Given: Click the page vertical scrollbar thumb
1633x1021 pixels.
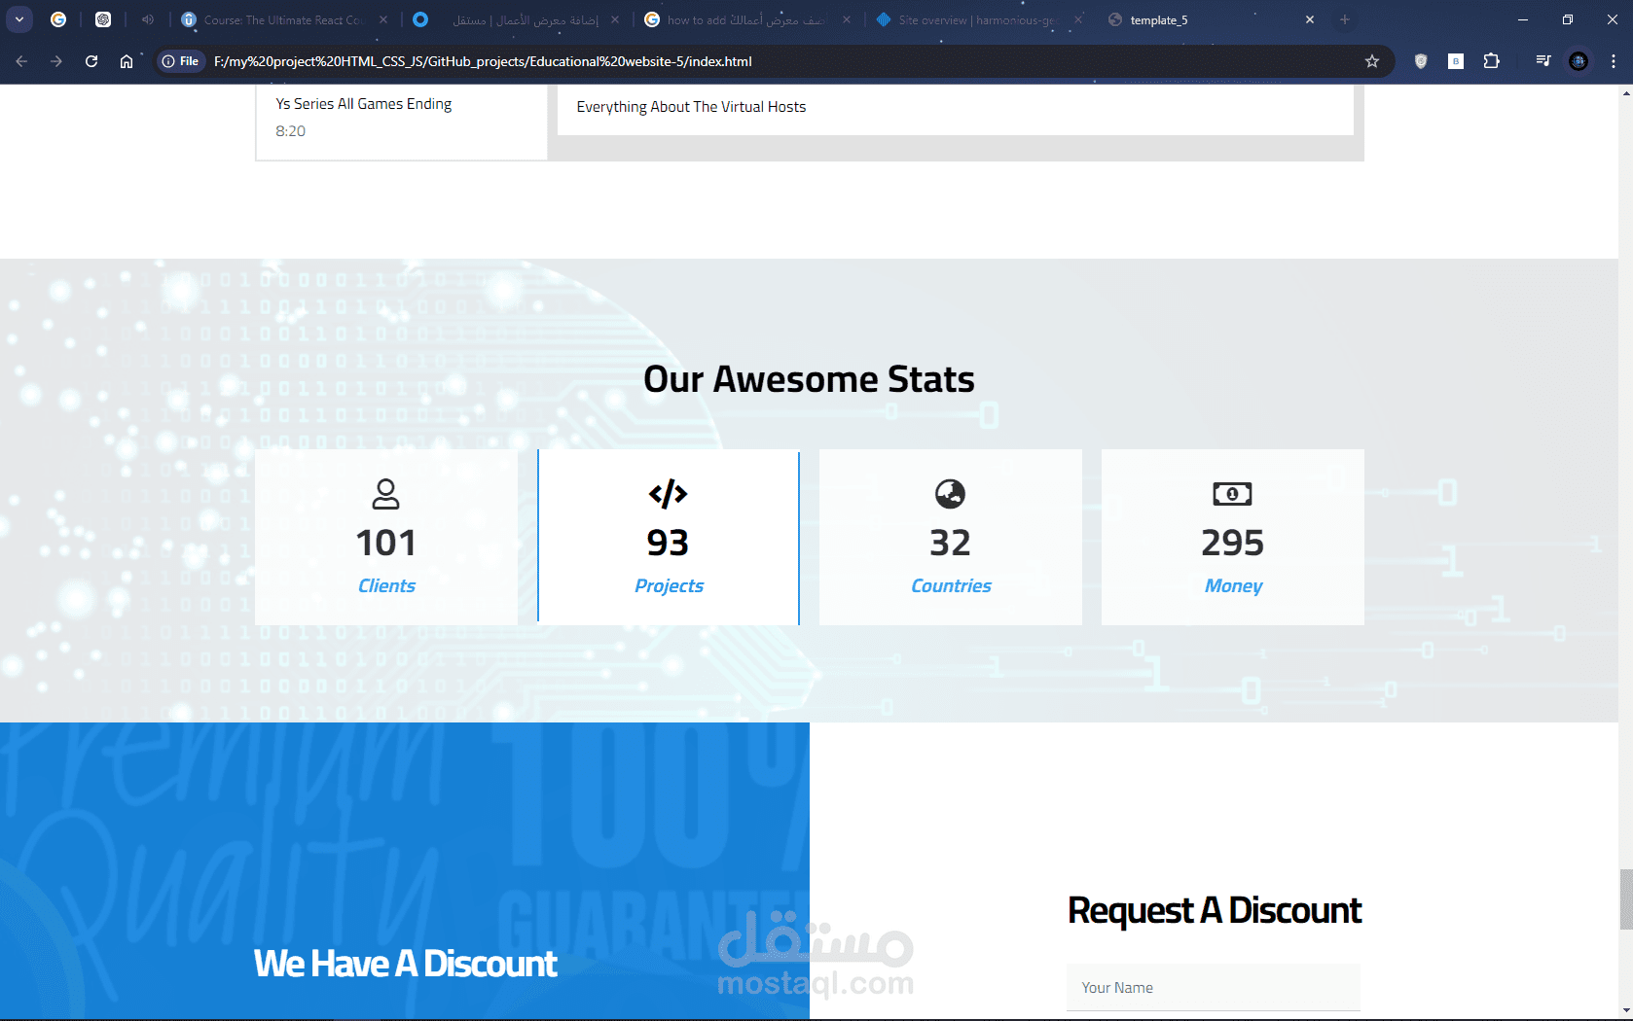Looking at the screenshot, I should coord(1625,899).
